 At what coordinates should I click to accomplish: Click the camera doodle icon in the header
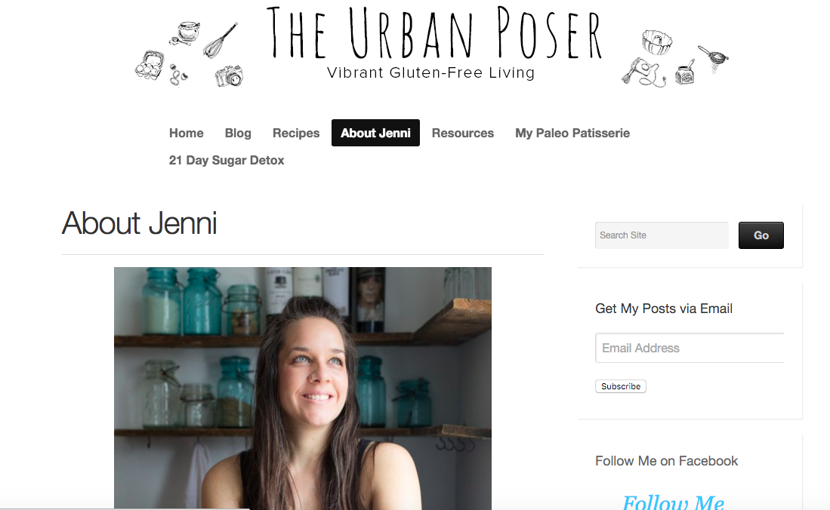(229, 76)
